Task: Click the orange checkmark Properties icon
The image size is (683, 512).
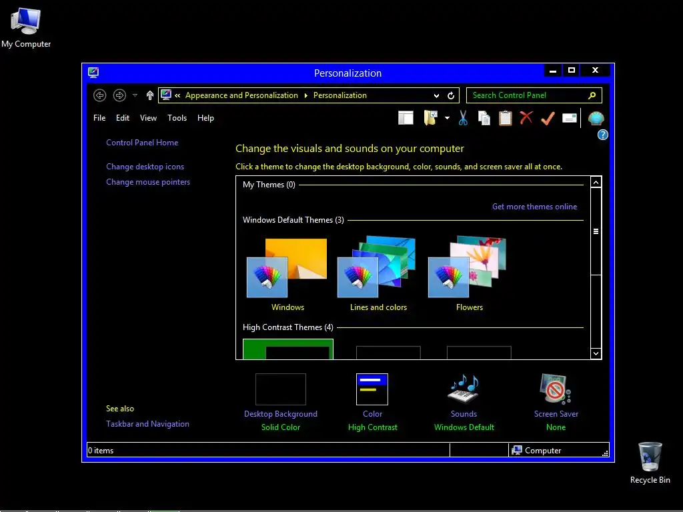Action: click(x=548, y=118)
